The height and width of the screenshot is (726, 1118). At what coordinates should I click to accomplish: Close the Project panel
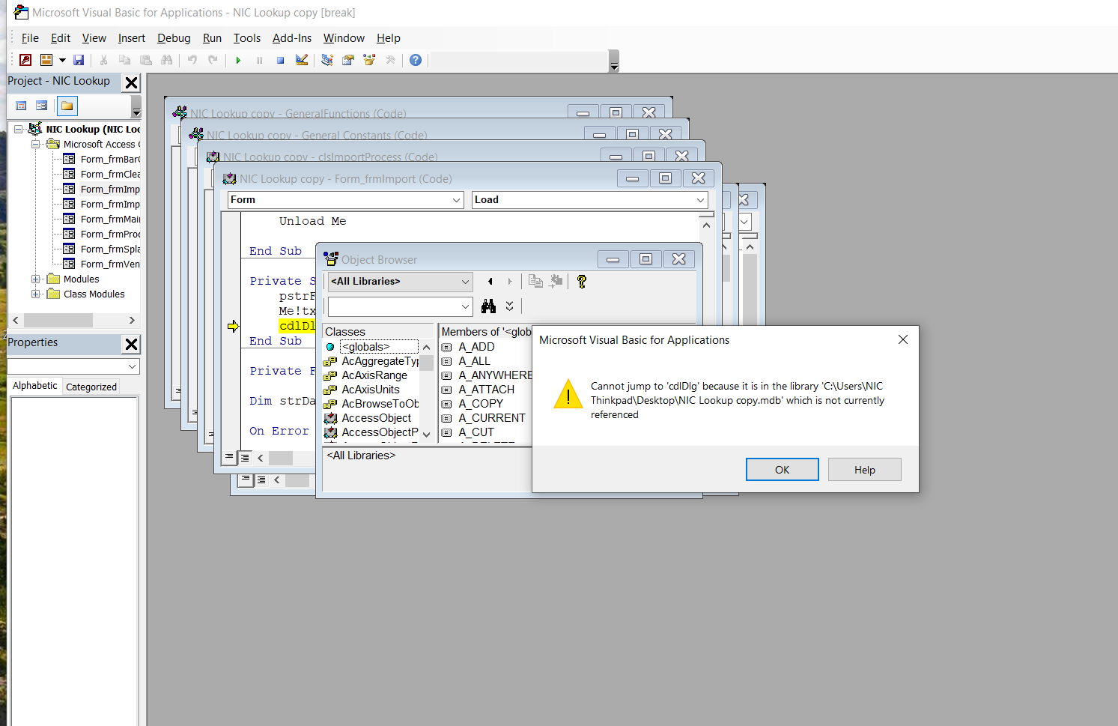pos(132,82)
